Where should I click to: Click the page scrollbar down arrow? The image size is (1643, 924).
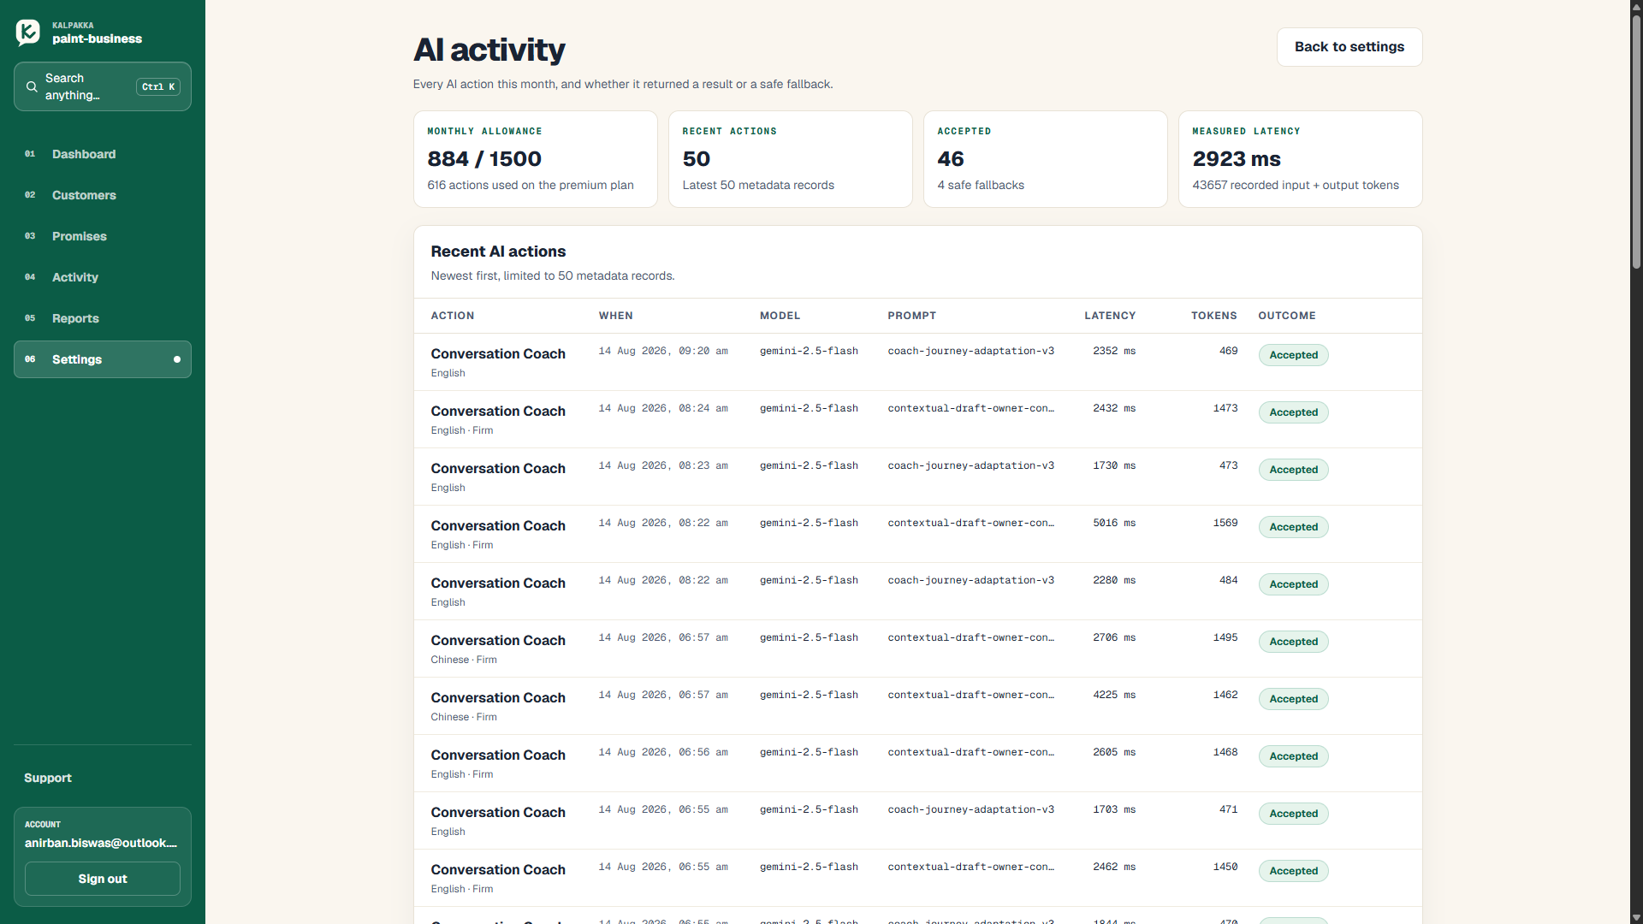pos(1636,917)
